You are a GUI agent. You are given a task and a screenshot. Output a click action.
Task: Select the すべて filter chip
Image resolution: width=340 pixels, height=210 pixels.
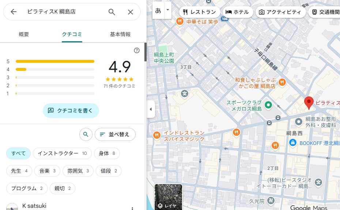(x=18, y=153)
